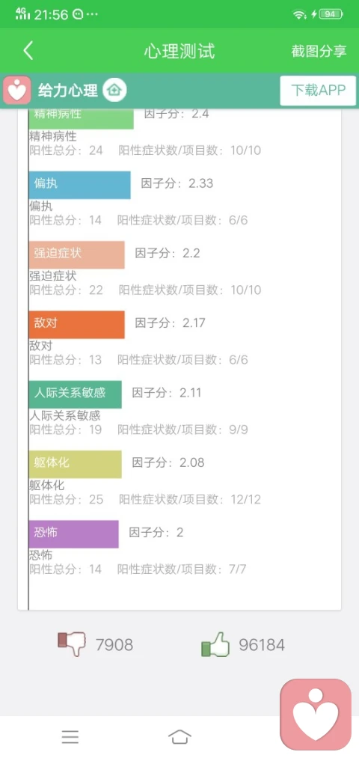Tap the yellow 躯体化 bar
The height and width of the screenshot is (758, 359).
pos(75,465)
